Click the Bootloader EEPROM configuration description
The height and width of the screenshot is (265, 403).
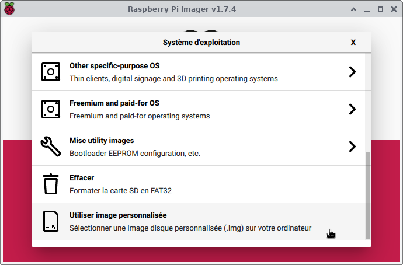(135, 153)
